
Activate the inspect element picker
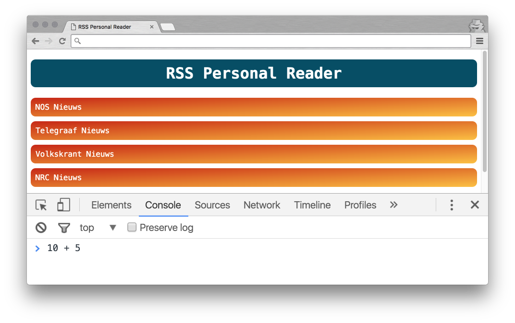(x=41, y=205)
